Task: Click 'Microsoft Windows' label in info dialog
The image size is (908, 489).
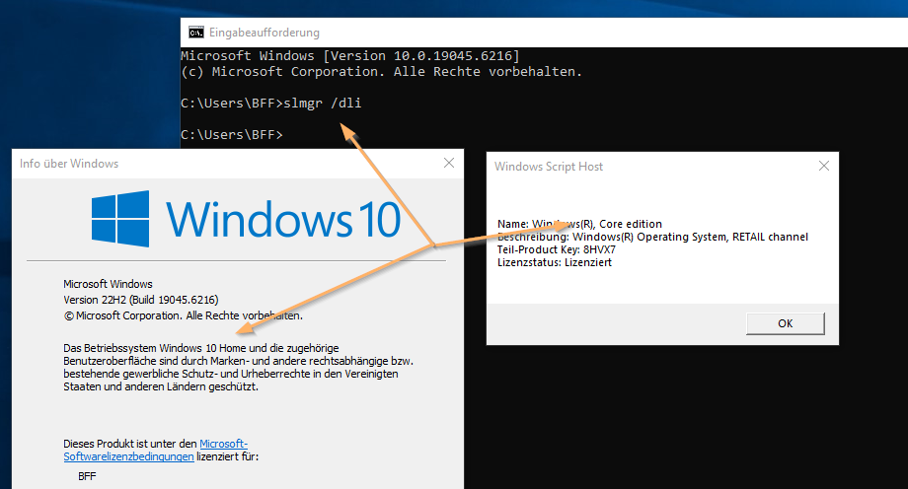Action: coord(108,284)
